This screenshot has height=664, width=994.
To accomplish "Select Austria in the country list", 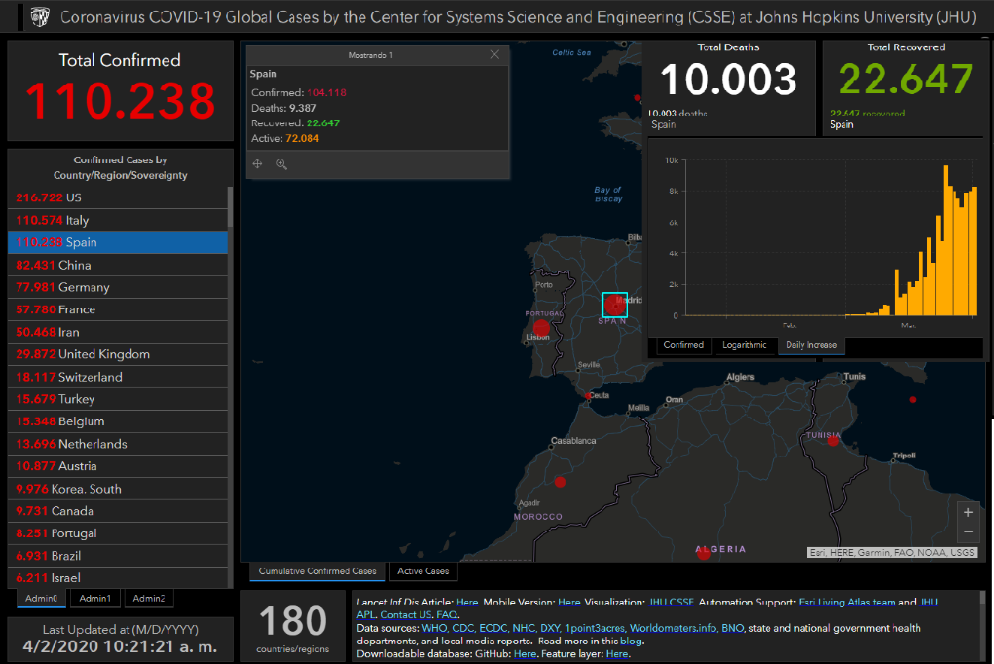I will pos(118,466).
